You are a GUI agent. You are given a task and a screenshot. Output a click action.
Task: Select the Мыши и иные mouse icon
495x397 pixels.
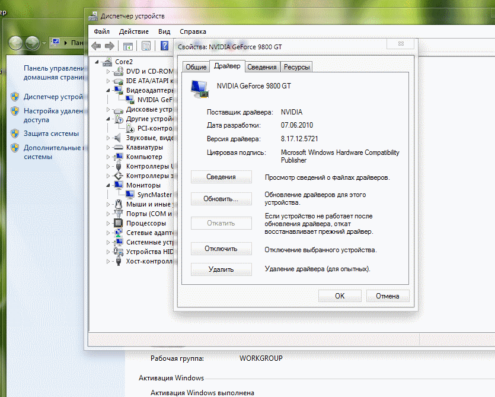coord(119,204)
